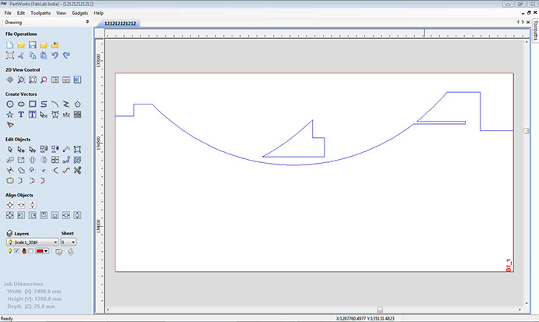The height and width of the screenshot is (322, 539).
Task: Fit curves to vectors red curve icon
Action: pos(66,170)
